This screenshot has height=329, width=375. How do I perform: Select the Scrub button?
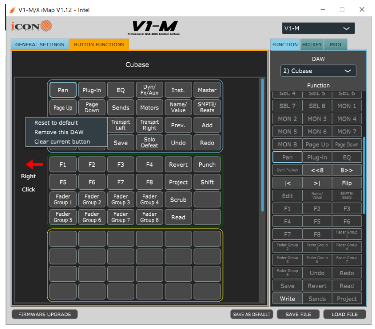pos(178,199)
